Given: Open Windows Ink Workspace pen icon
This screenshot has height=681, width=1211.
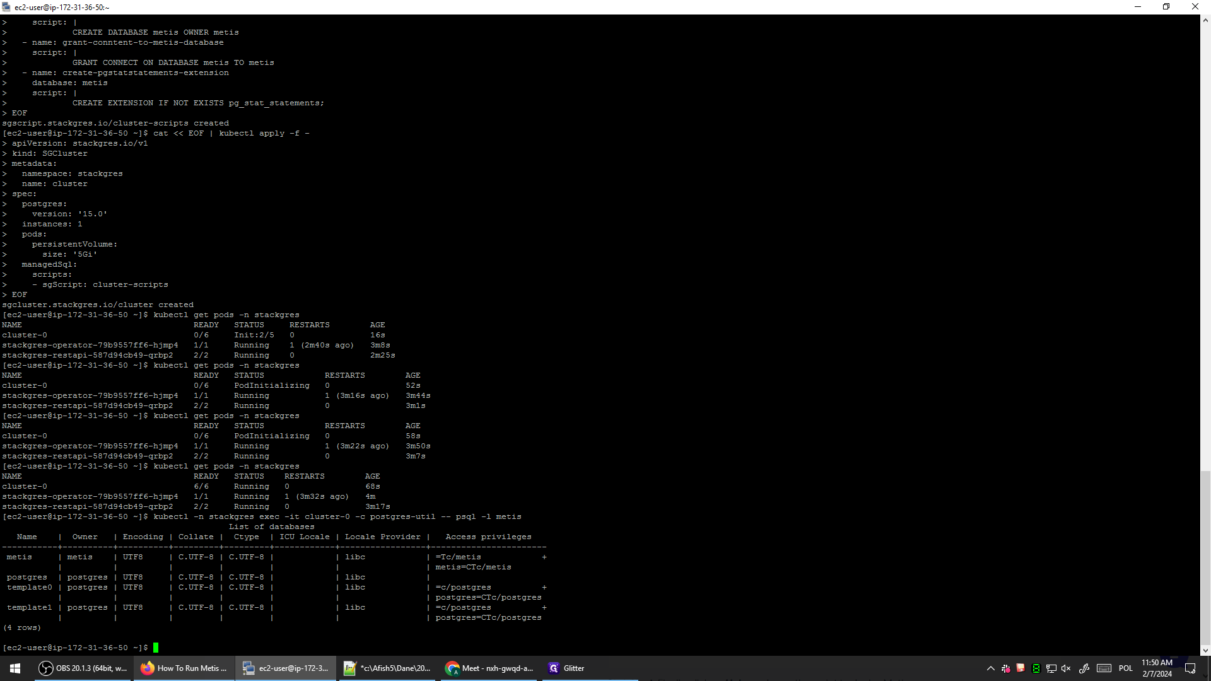Looking at the screenshot, I should [x=1084, y=668].
